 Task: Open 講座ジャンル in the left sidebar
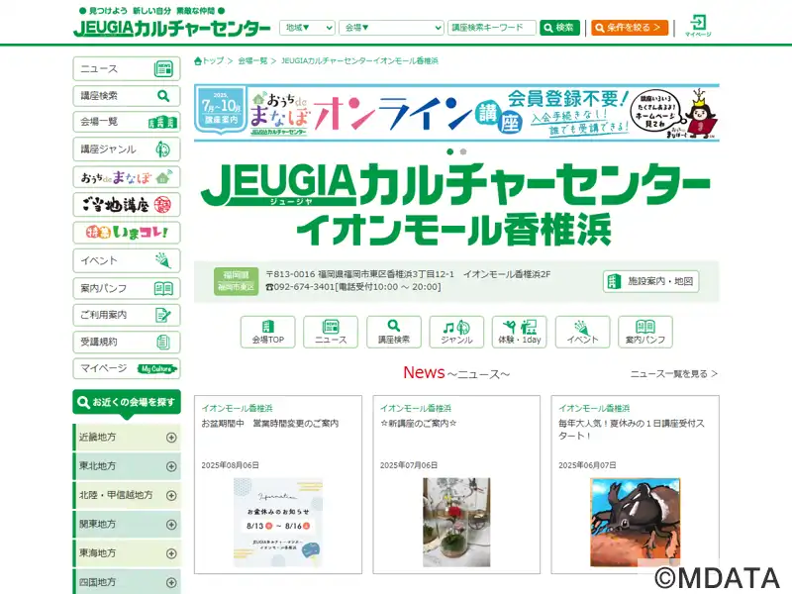(x=127, y=149)
